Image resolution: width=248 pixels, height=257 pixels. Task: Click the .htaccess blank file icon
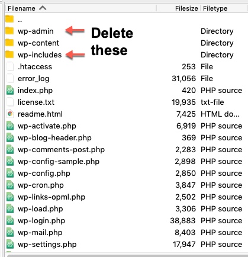[10, 66]
